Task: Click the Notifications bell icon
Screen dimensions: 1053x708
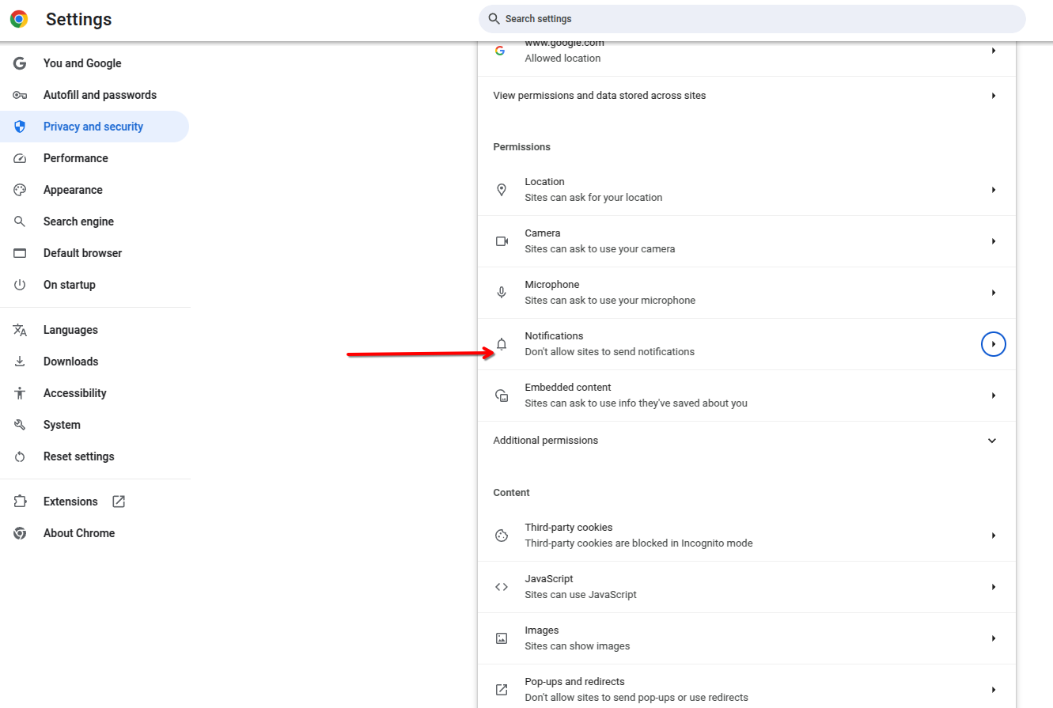Action: click(502, 343)
